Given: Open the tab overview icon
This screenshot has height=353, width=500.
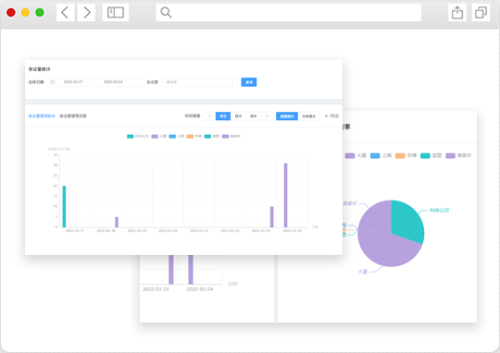Looking at the screenshot, I should click(481, 13).
